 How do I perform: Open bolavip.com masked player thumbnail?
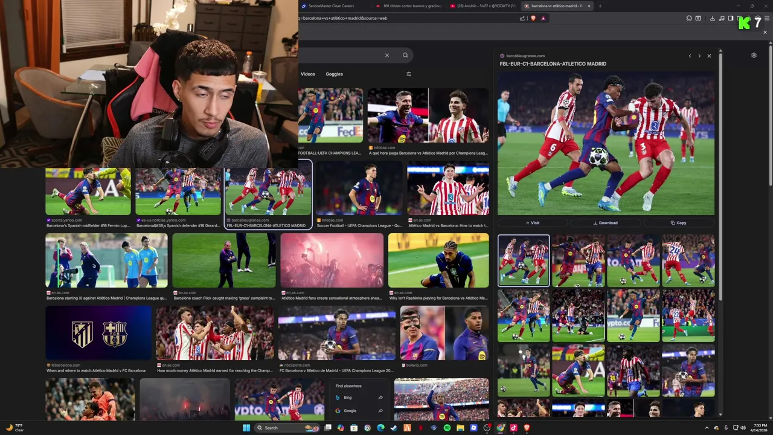[x=444, y=333]
